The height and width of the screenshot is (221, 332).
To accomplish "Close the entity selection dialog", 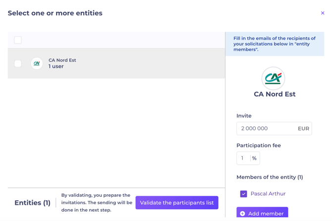I will 323,13.
